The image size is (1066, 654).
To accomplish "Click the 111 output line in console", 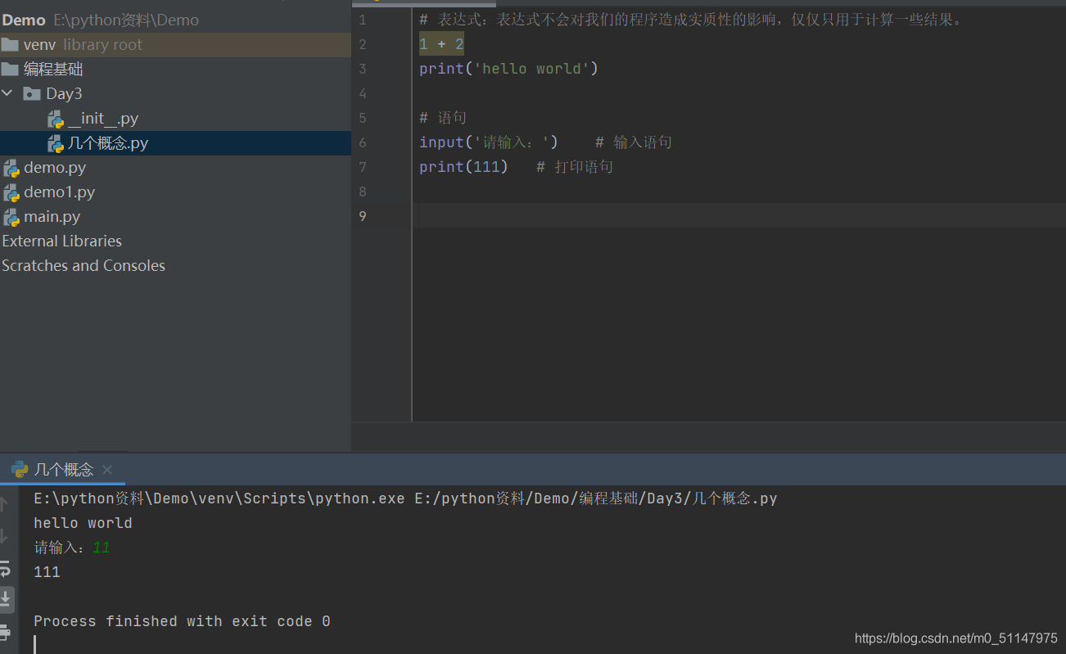I will (x=47, y=572).
